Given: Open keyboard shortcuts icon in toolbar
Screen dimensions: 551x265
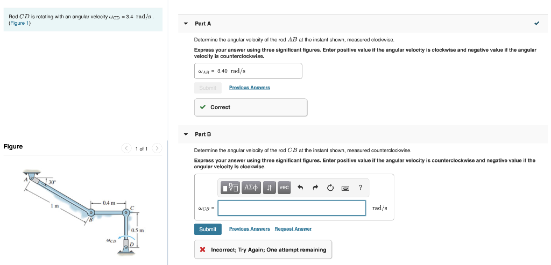Looking at the screenshot, I should click(x=345, y=188).
